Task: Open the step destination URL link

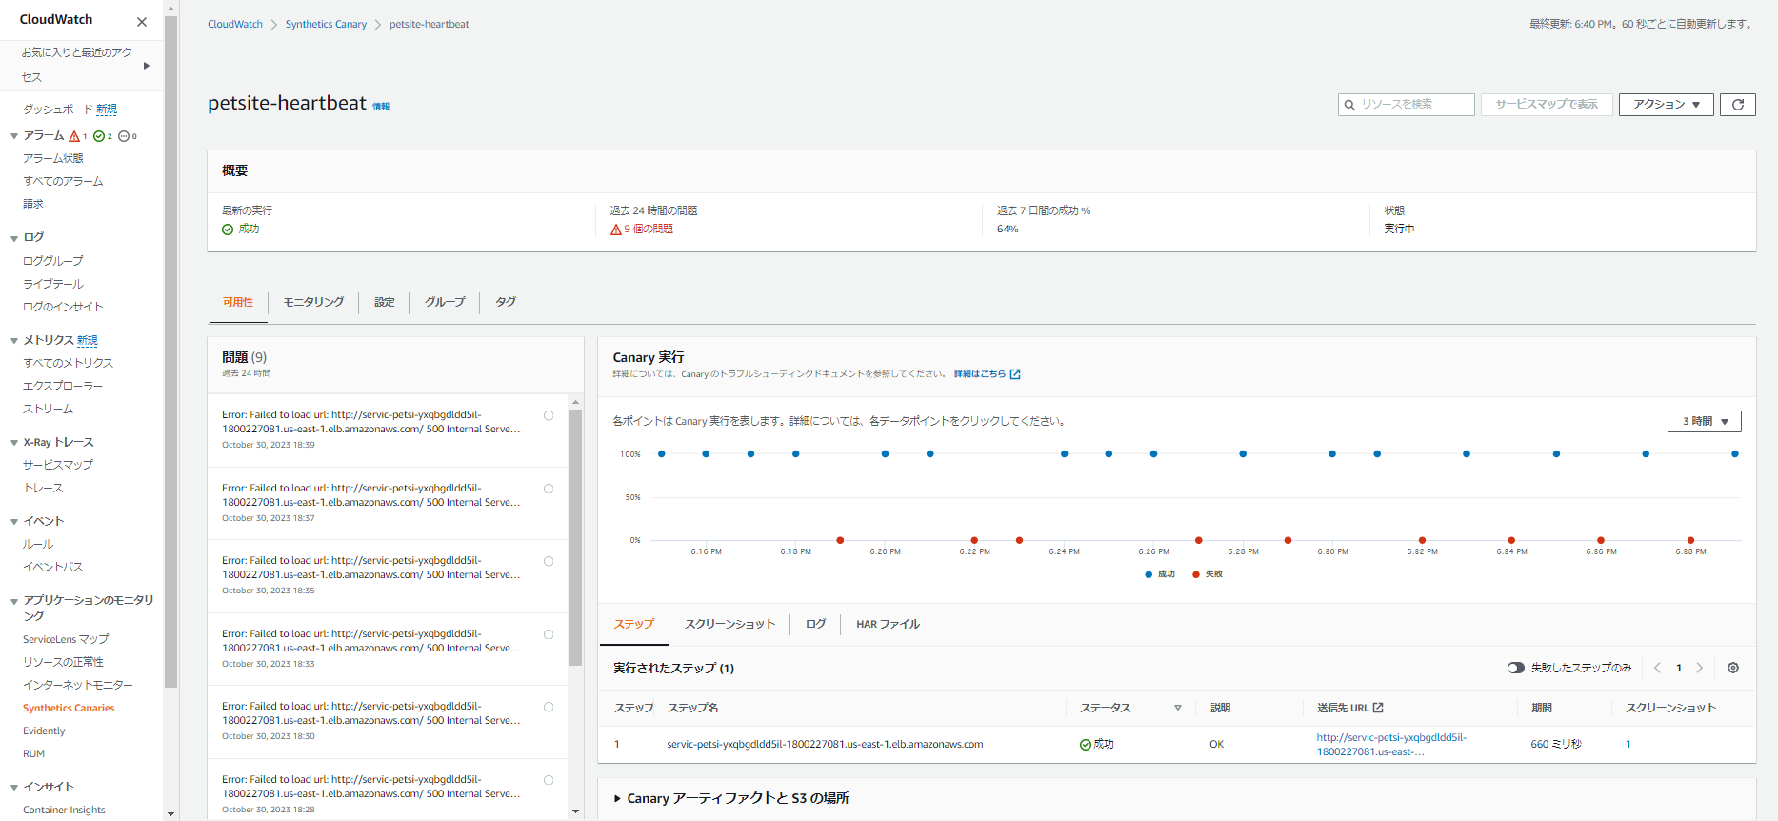Action: tap(1391, 745)
